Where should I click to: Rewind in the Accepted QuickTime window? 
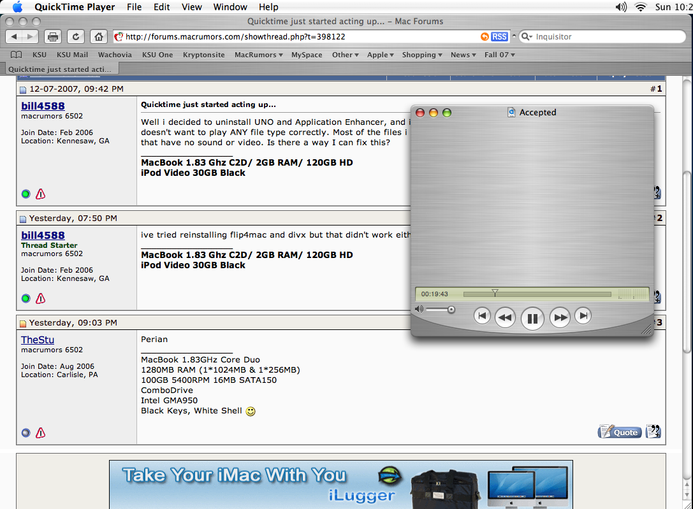pos(505,317)
